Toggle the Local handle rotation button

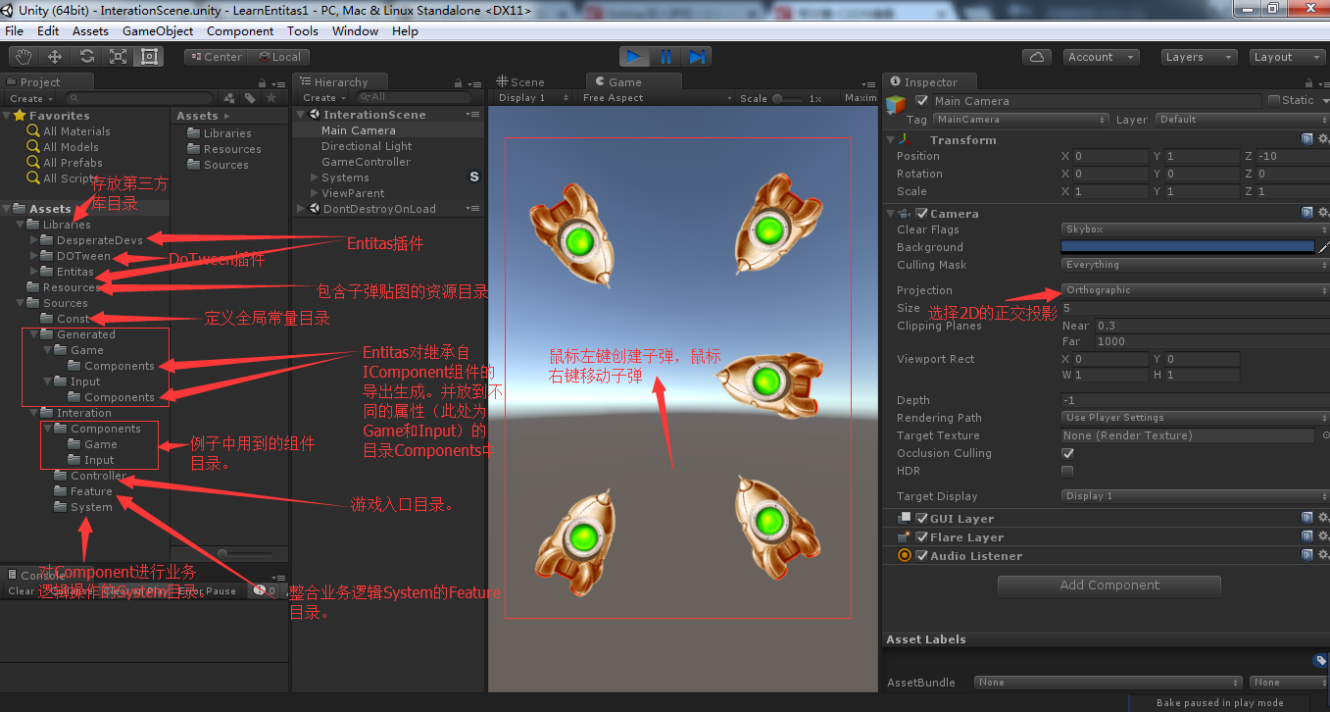[279, 57]
